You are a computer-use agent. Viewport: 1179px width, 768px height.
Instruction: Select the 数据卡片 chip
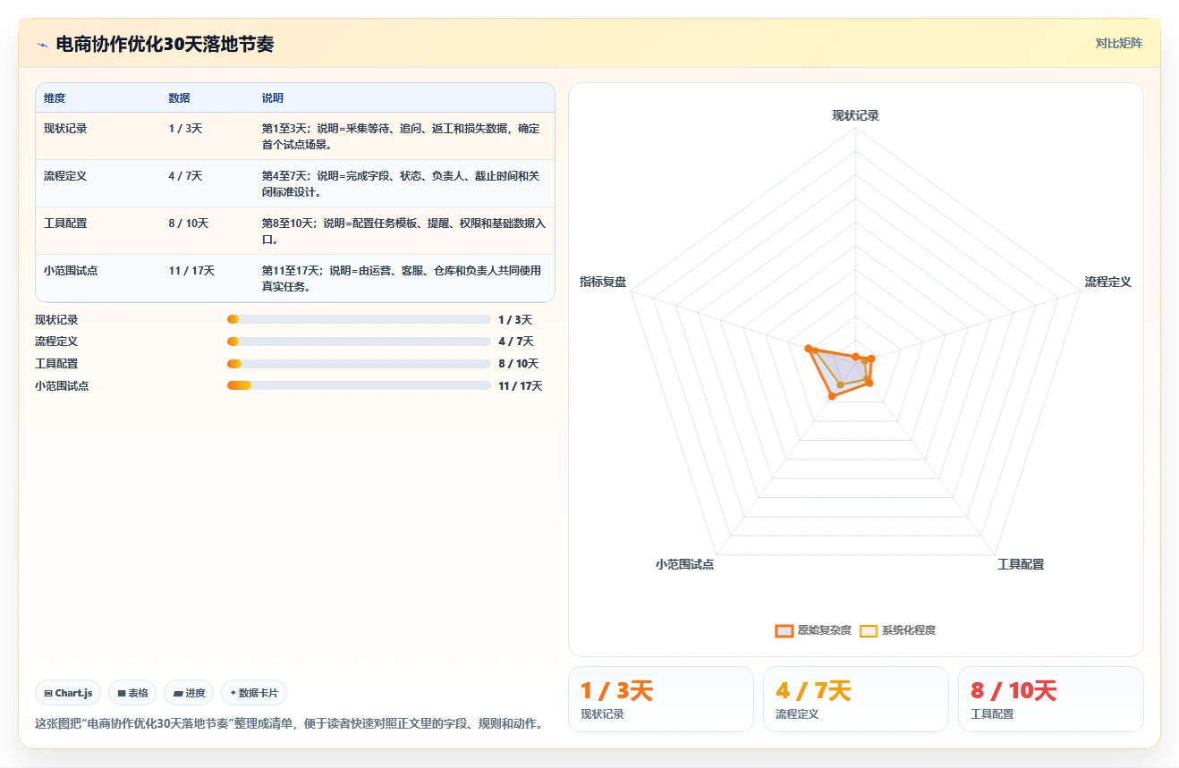254,693
